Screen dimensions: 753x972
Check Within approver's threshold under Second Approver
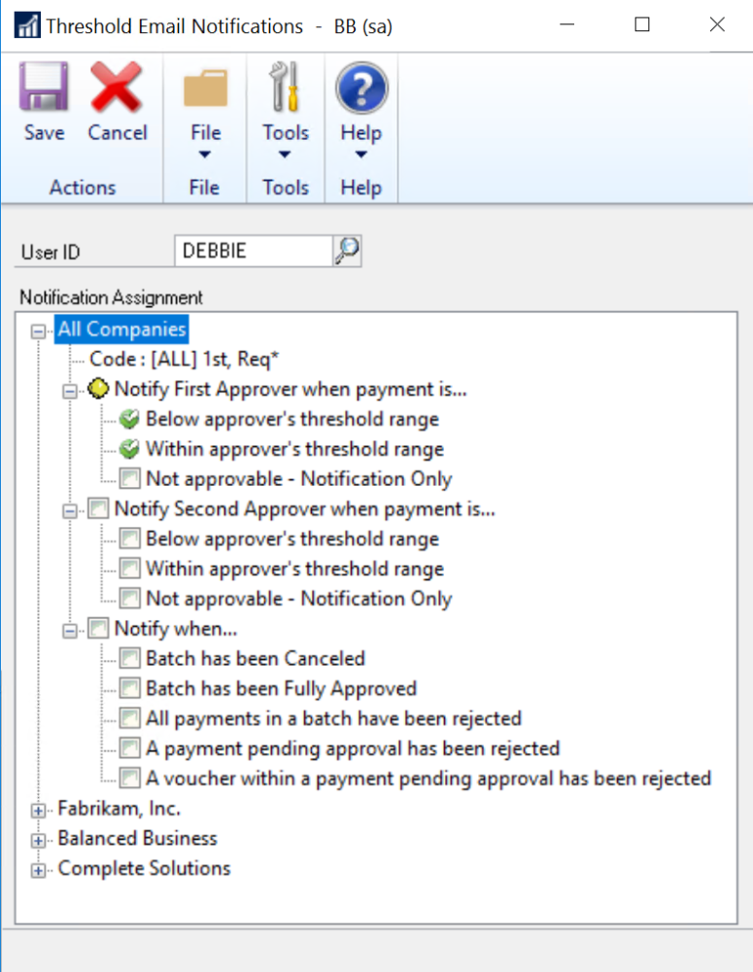pos(129,568)
